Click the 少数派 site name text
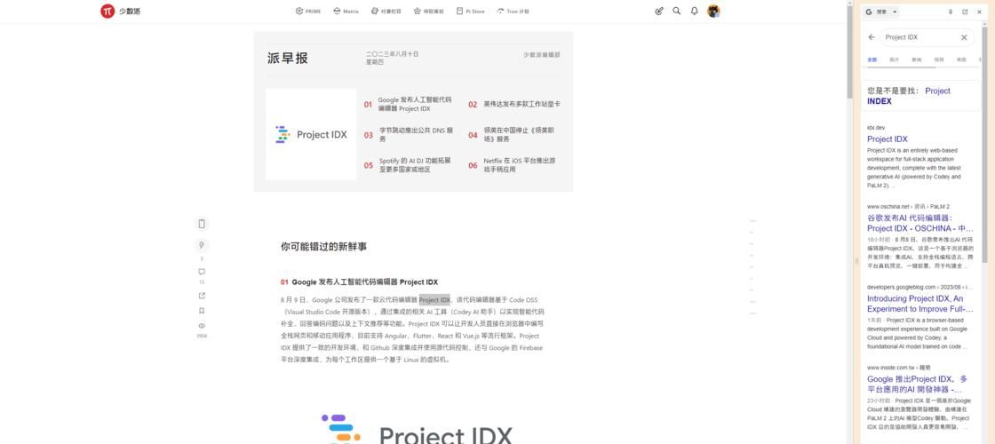 [x=130, y=12]
